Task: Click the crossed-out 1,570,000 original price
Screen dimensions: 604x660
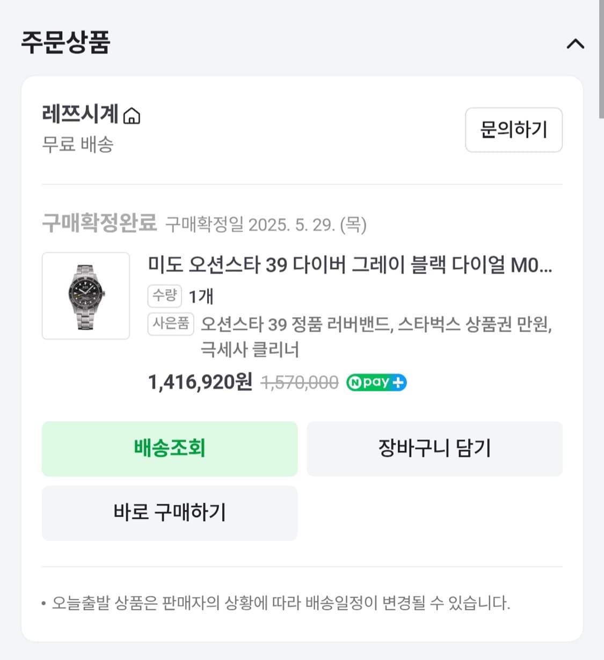Action: (x=300, y=383)
